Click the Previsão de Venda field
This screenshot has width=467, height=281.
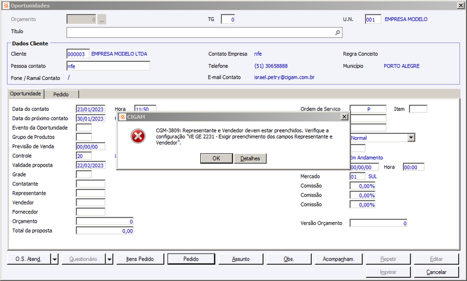pos(90,146)
